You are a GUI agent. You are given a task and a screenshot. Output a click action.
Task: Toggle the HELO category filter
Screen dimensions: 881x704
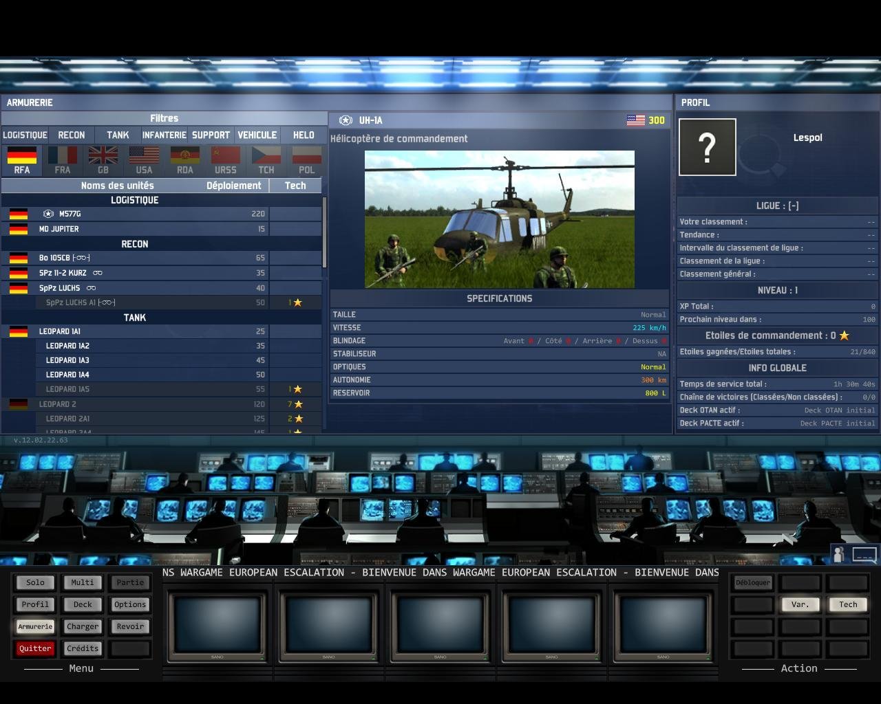click(x=304, y=135)
